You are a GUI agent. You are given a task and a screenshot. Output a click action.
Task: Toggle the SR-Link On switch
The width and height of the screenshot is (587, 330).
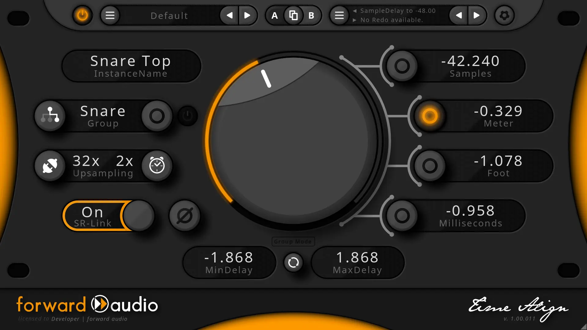tap(109, 216)
